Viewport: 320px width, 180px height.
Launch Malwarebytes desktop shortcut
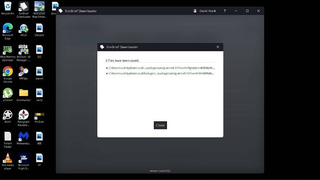coord(24,138)
